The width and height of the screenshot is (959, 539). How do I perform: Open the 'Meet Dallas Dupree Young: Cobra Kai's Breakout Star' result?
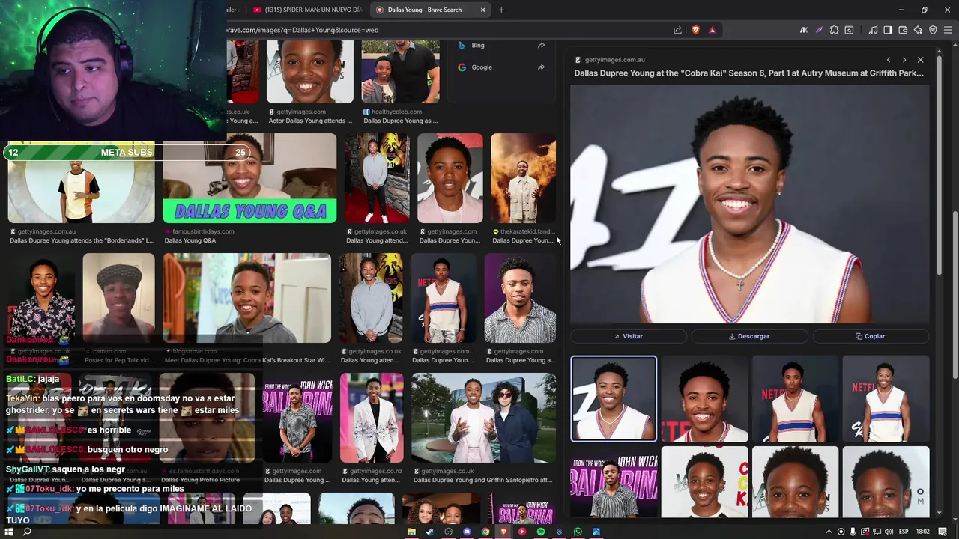tap(246, 298)
